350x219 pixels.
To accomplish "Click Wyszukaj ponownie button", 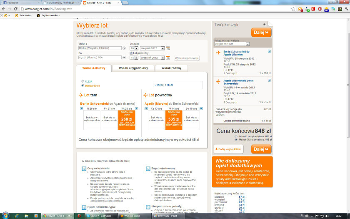I will 187,58.
